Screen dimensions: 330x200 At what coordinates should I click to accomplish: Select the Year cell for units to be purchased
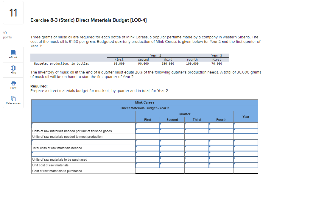tap(246, 159)
